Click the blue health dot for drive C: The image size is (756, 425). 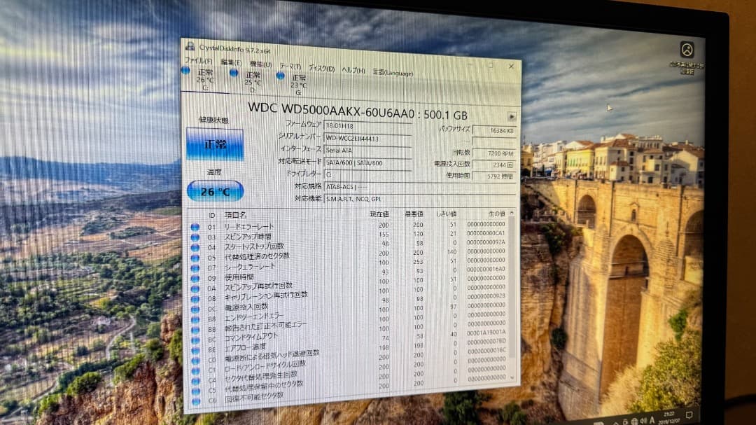point(184,69)
